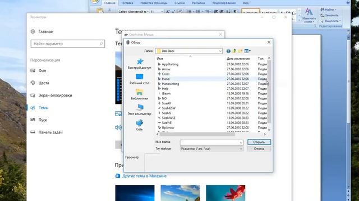Open the Тип файлов filter dropdown
Viewport: 359px width, 201px height.
(211, 149)
